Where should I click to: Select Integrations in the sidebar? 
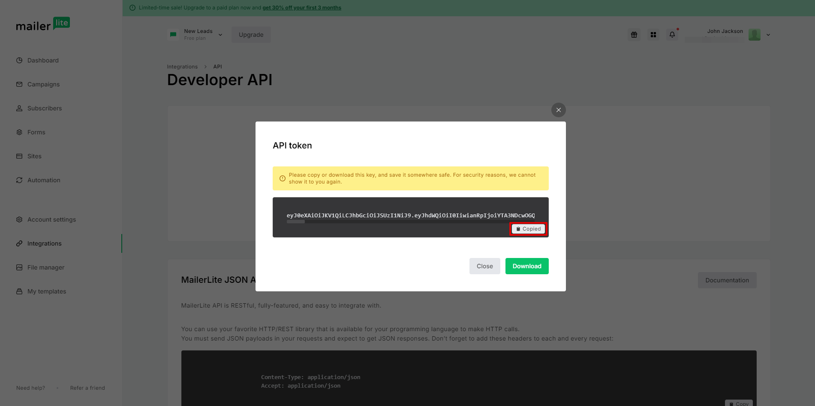(45, 243)
